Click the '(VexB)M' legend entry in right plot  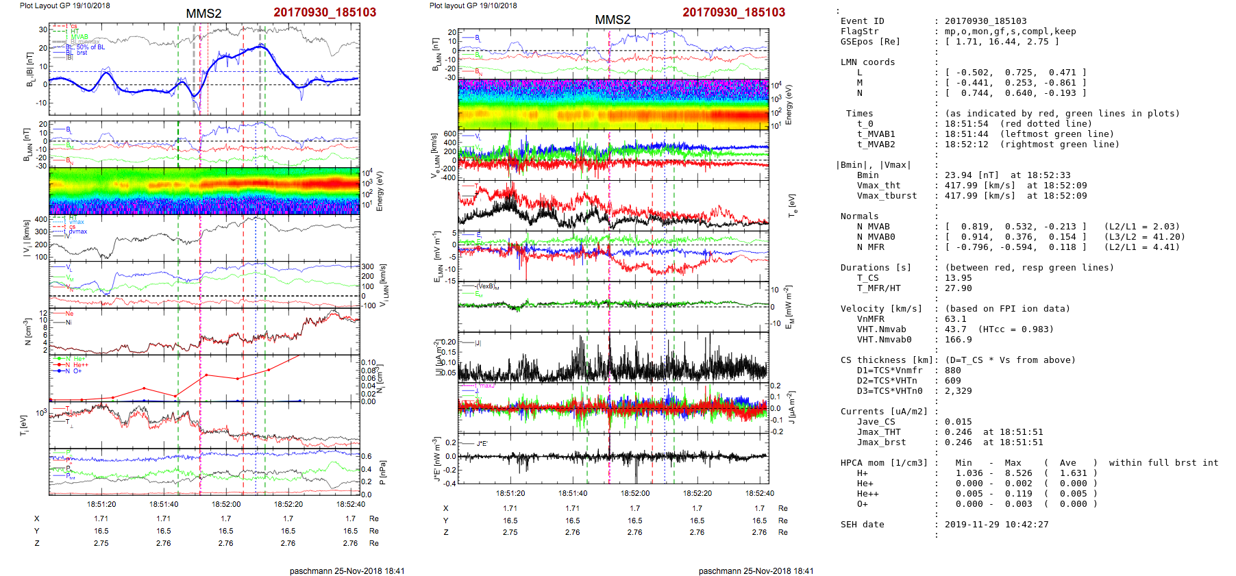point(487,287)
